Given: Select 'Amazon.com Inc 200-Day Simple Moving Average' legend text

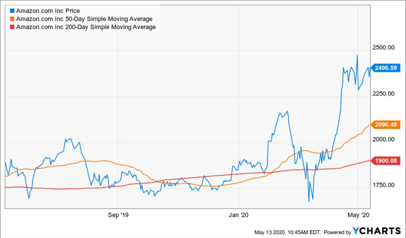Looking at the screenshot, I should (86, 27).
